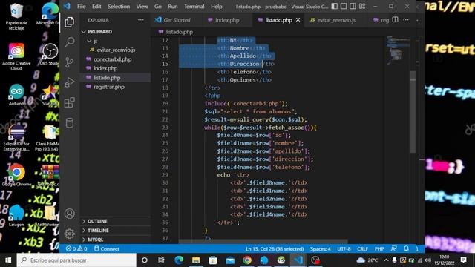Image resolution: width=475 pixels, height=267 pixels.
Task: Open conectarbd.php in the explorer
Action: (115, 59)
